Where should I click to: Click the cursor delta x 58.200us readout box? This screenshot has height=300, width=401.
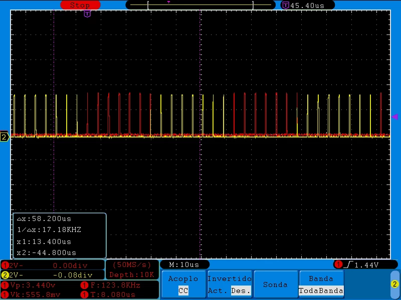pyautogui.click(x=59, y=235)
